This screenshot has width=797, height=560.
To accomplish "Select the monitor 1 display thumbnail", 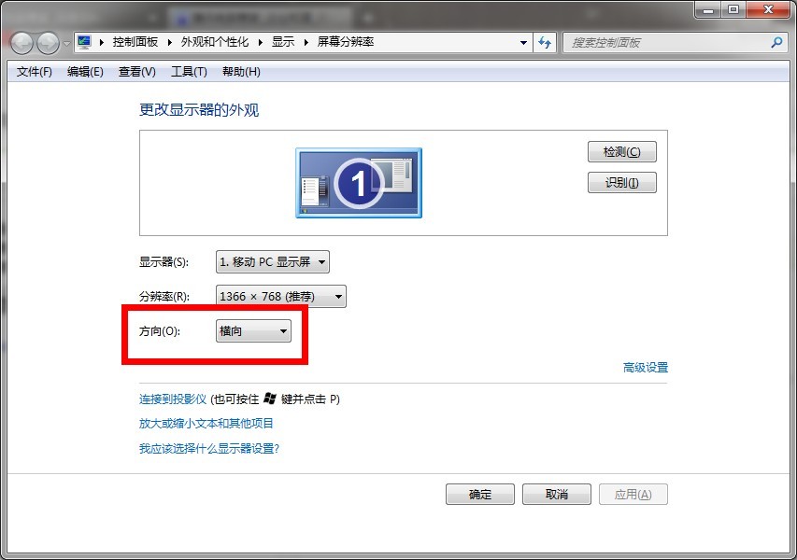I will point(359,183).
